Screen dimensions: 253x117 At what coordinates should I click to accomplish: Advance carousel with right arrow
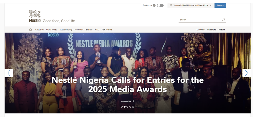coord(246,73)
